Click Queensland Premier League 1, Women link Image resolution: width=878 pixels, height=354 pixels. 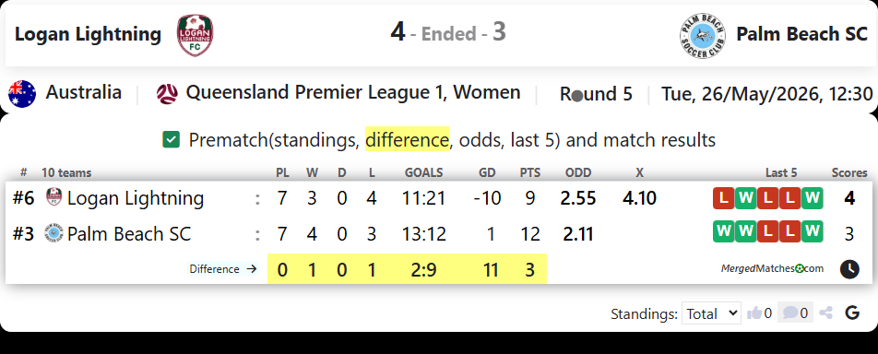[x=352, y=92]
